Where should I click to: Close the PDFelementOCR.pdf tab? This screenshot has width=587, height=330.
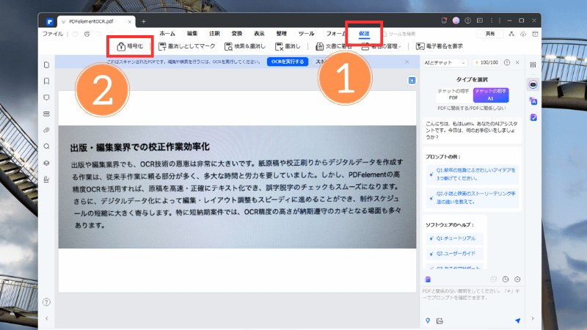[x=130, y=22]
